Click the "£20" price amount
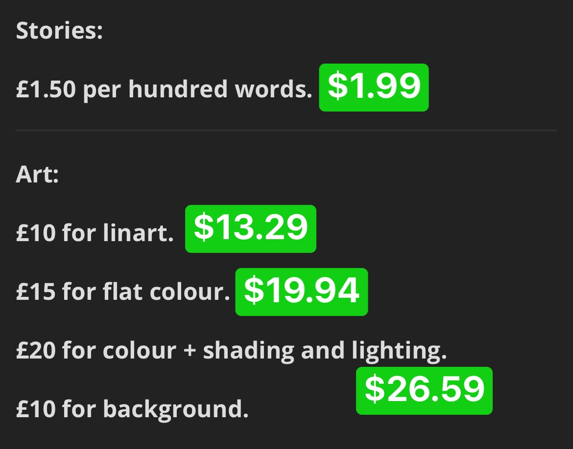Image resolution: width=573 pixels, height=449 pixels. 35,351
